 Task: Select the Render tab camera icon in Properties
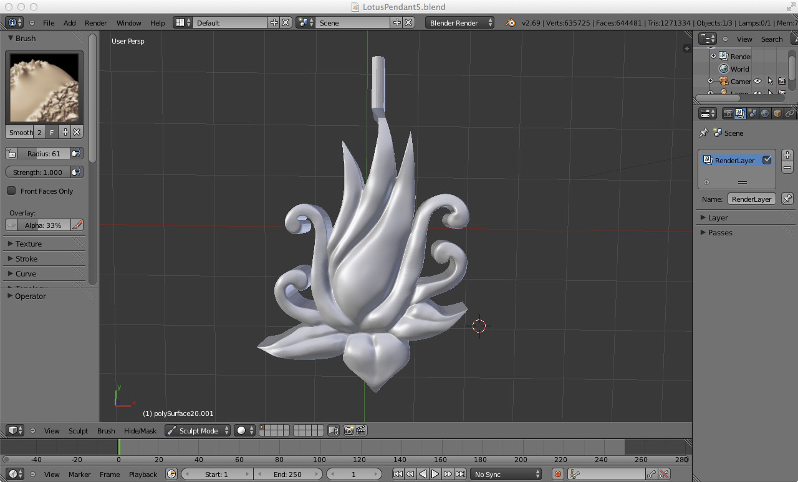pyautogui.click(x=728, y=113)
